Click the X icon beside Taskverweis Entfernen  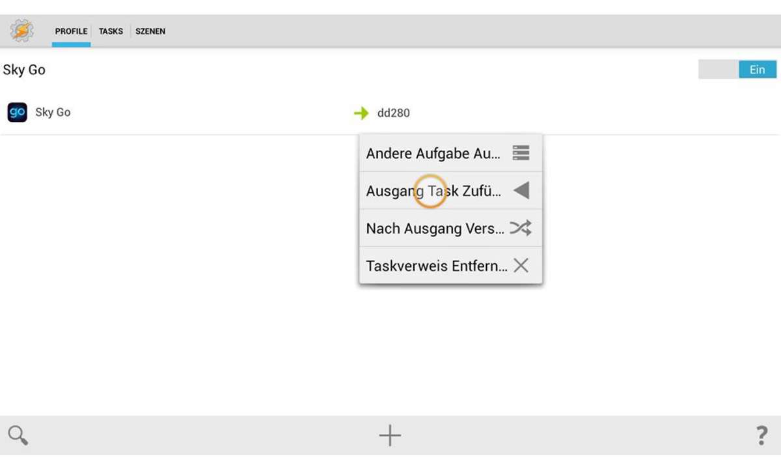[521, 265]
